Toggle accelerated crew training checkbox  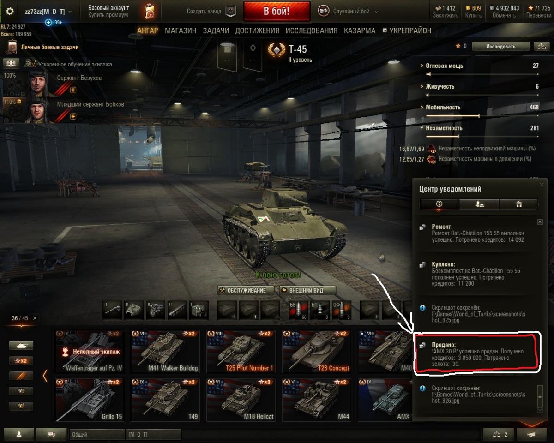click(33, 64)
